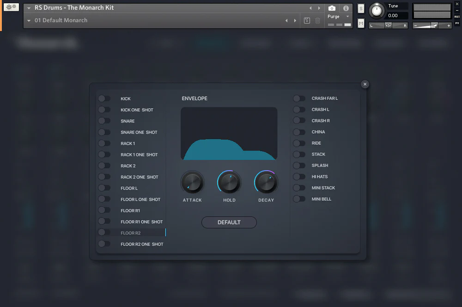Click the MINI BELL label
Screen dimensions: 462x307
[x=322, y=199]
